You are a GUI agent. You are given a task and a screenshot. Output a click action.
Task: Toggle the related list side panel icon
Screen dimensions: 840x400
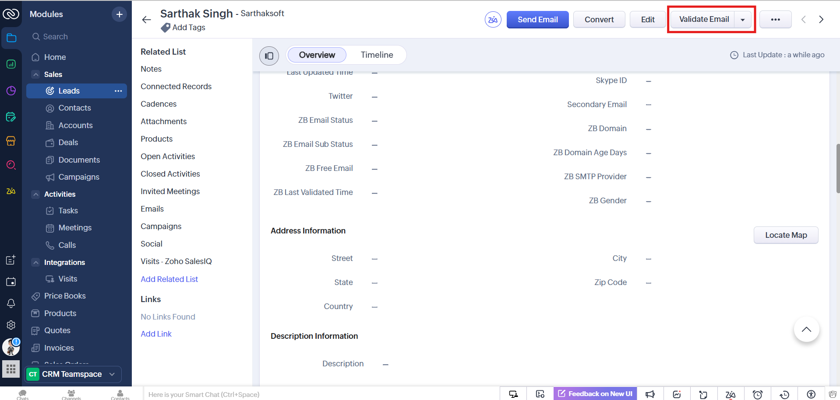coord(269,56)
